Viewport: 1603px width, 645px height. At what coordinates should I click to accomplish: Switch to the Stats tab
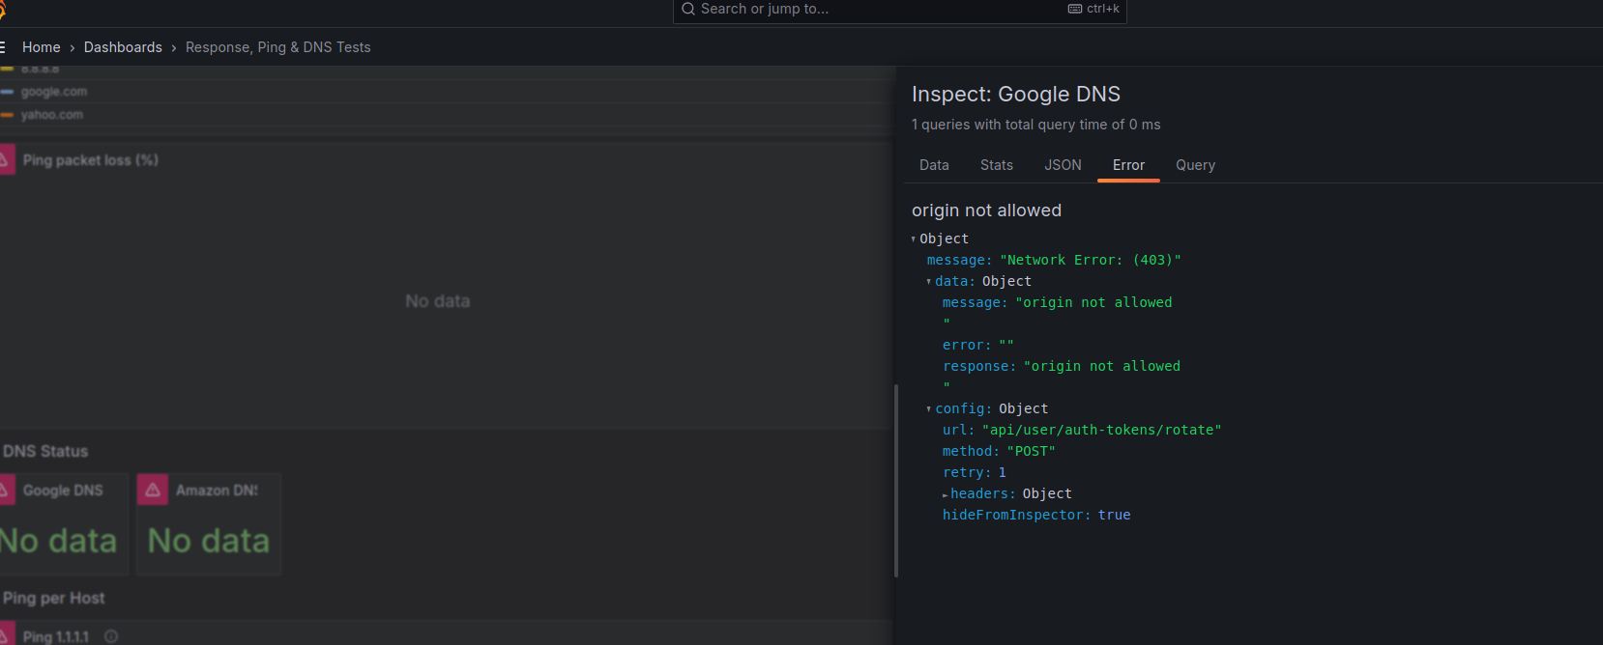[996, 165]
